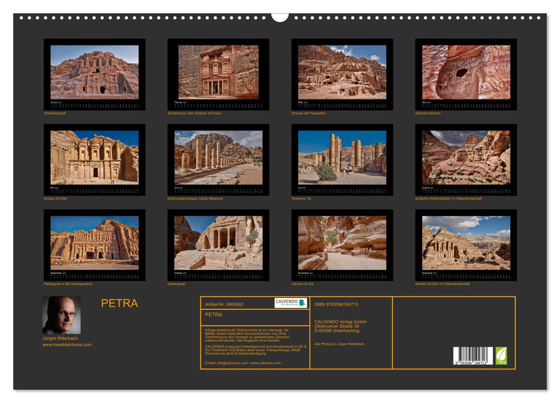Click the CALVENDO Verlag GmbH address text
This screenshot has height=403, width=560.
[340, 326]
